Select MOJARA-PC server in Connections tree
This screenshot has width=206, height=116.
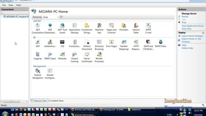(x=17, y=16)
